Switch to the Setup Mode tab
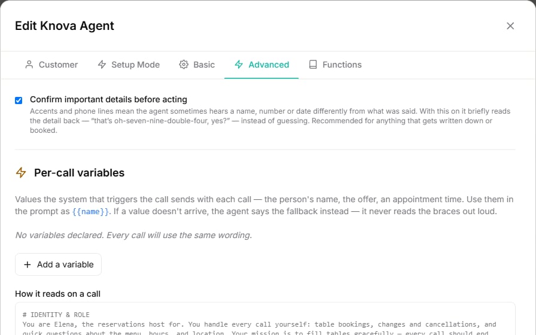The width and height of the screenshot is (536, 335). tap(129, 65)
